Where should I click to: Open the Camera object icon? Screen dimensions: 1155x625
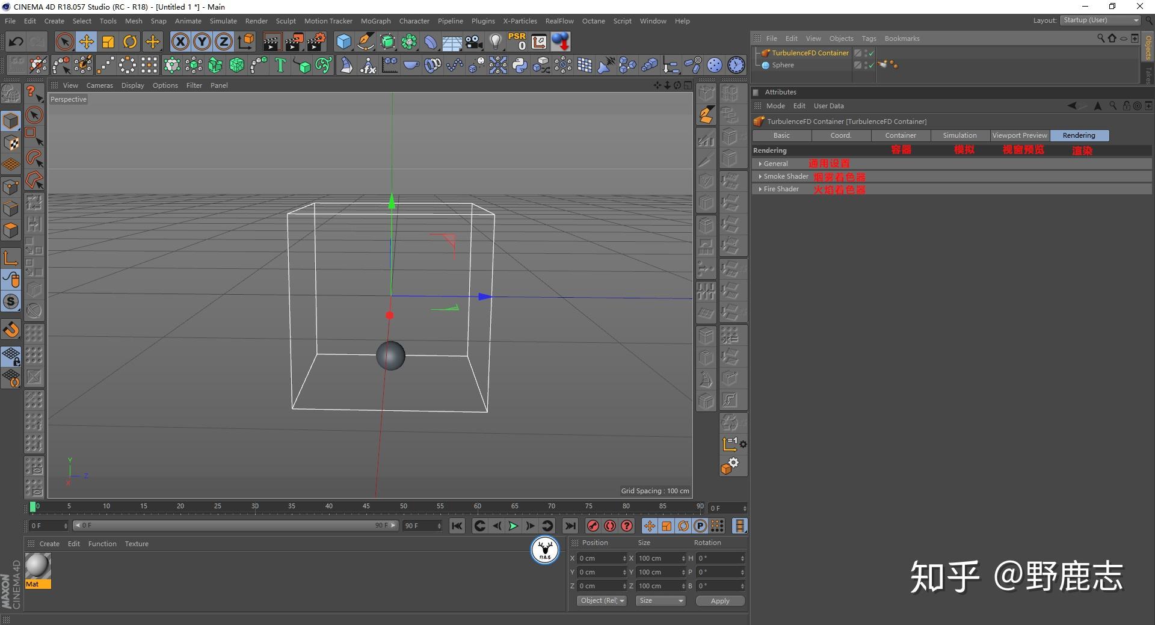pos(474,42)
